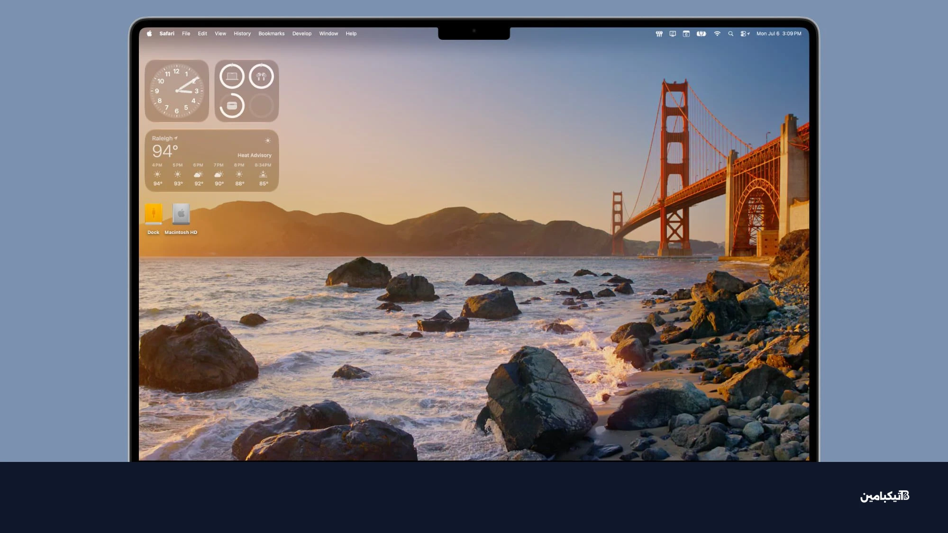
Task: Click the 8:34PM sunset icon
Action: click(x=263, y=174)
